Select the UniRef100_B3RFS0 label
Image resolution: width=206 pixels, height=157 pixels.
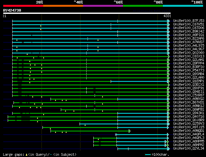pyautogui.click(x=189, y=67)
